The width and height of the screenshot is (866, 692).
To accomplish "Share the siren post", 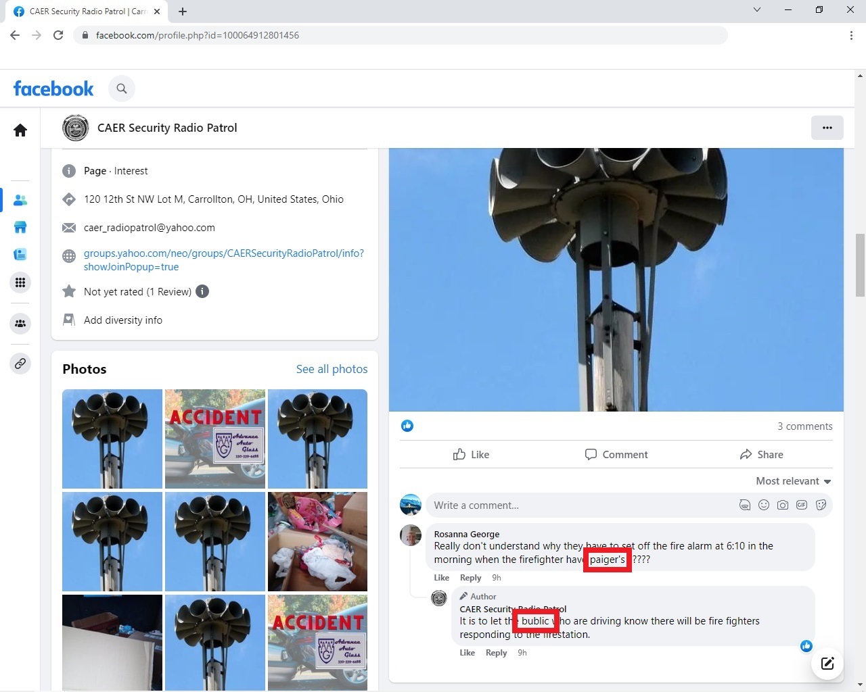I will pyautogui.click(x=761, y=455).
